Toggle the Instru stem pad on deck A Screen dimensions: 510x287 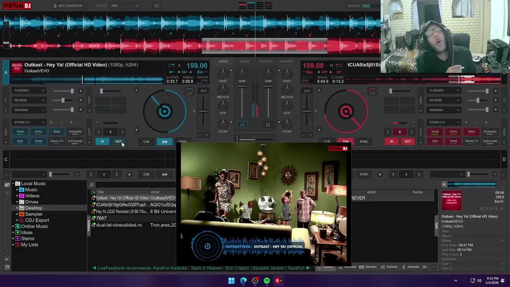click(38, 132)
